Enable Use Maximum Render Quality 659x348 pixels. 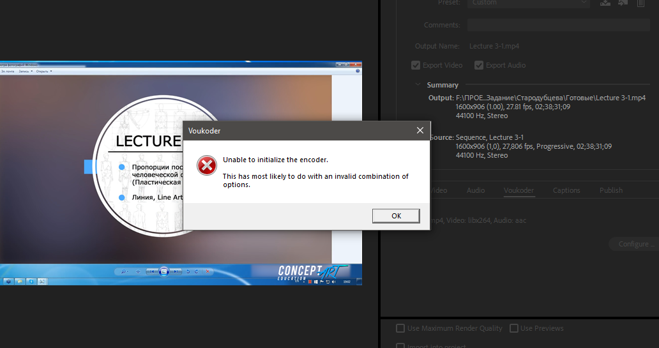point(400,328)
